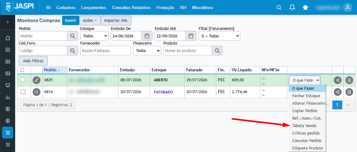Click Cód.Forn. search magnifier
The height and width of the screenshot is (152, 357).
tap(73, 50)
